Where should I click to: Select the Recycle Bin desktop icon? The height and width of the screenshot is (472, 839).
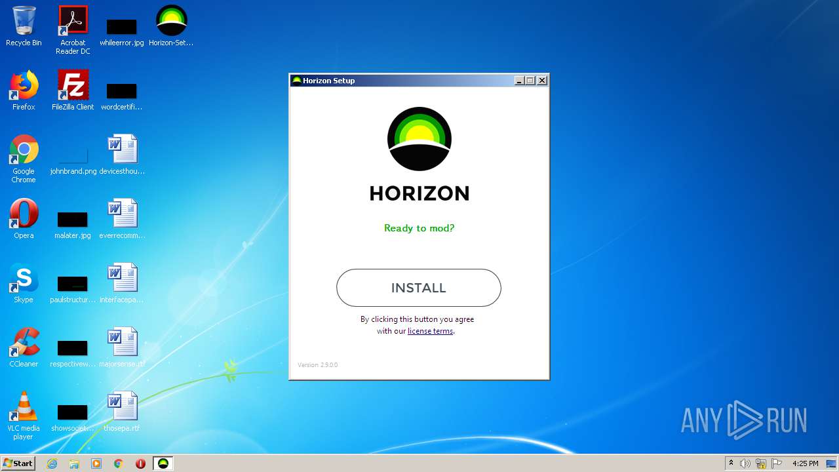(24, 26)
